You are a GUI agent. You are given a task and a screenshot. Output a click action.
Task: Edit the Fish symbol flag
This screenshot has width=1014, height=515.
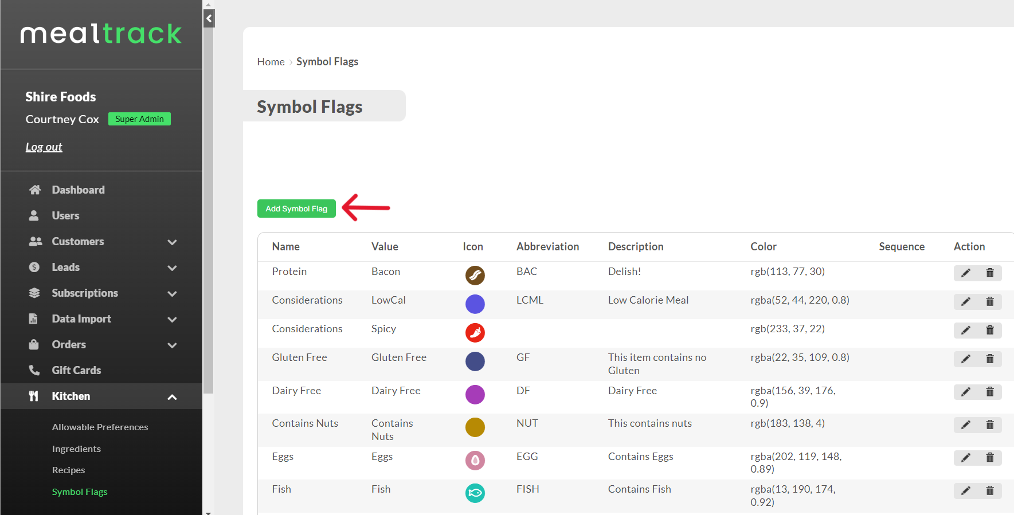(966, 491)
